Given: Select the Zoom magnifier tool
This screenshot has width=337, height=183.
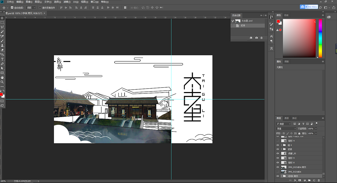Looking at the screenshot, I should 2,82.
